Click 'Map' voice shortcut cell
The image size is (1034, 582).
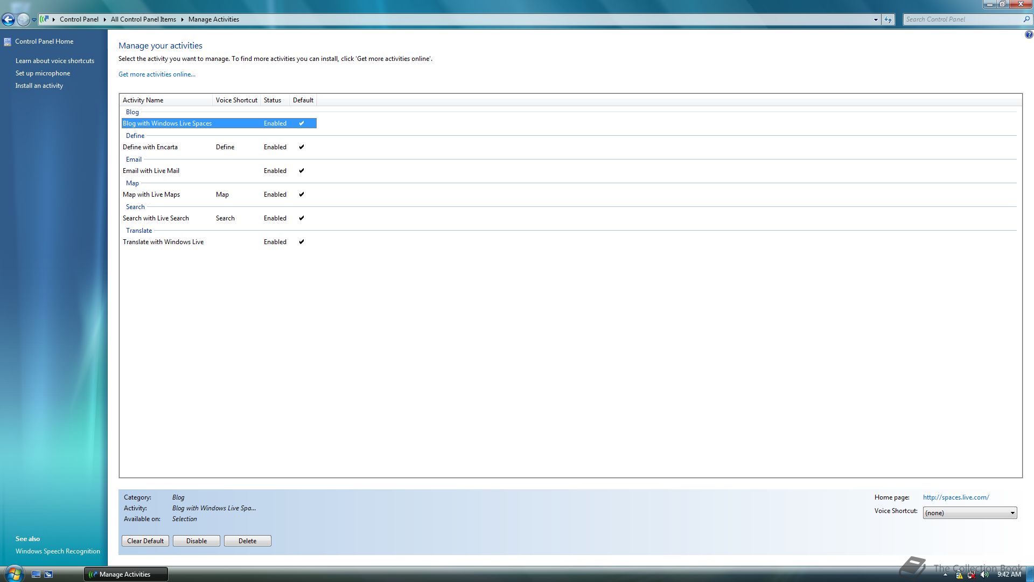point(222,195)
